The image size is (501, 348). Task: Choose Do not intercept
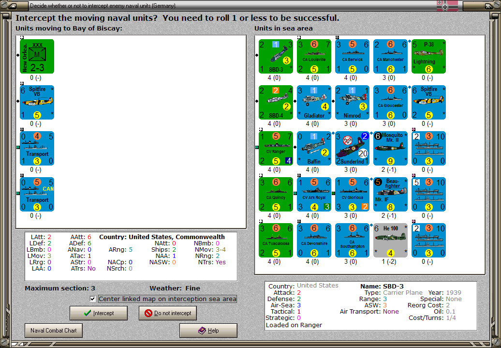[x=168, y=313]
